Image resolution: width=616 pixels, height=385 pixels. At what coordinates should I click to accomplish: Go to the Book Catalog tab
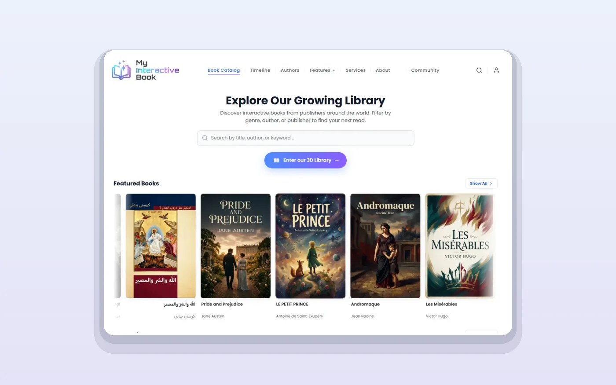224,70
